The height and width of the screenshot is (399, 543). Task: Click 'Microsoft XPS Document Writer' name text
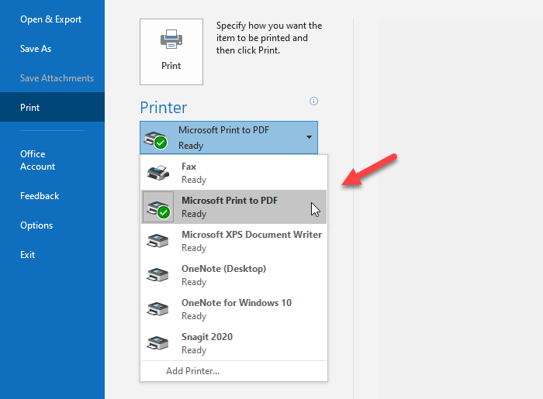tap(252, 235)
